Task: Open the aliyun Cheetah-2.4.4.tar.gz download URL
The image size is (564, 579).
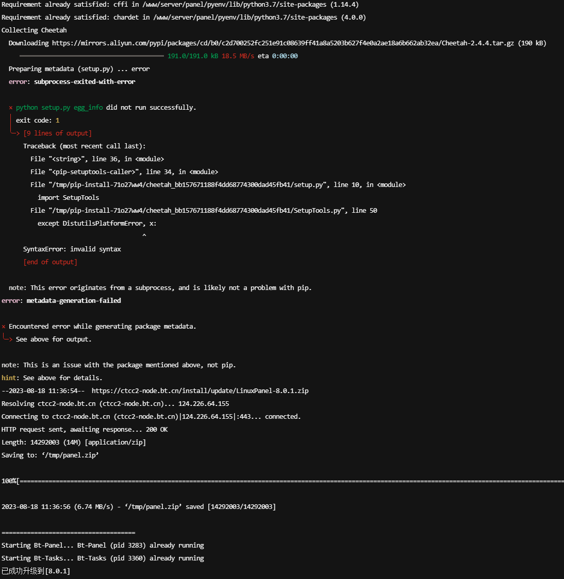Action: click(283, 43)
